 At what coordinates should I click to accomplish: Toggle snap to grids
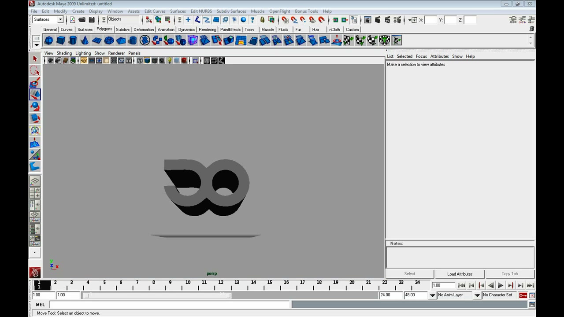tap(285, 20)
